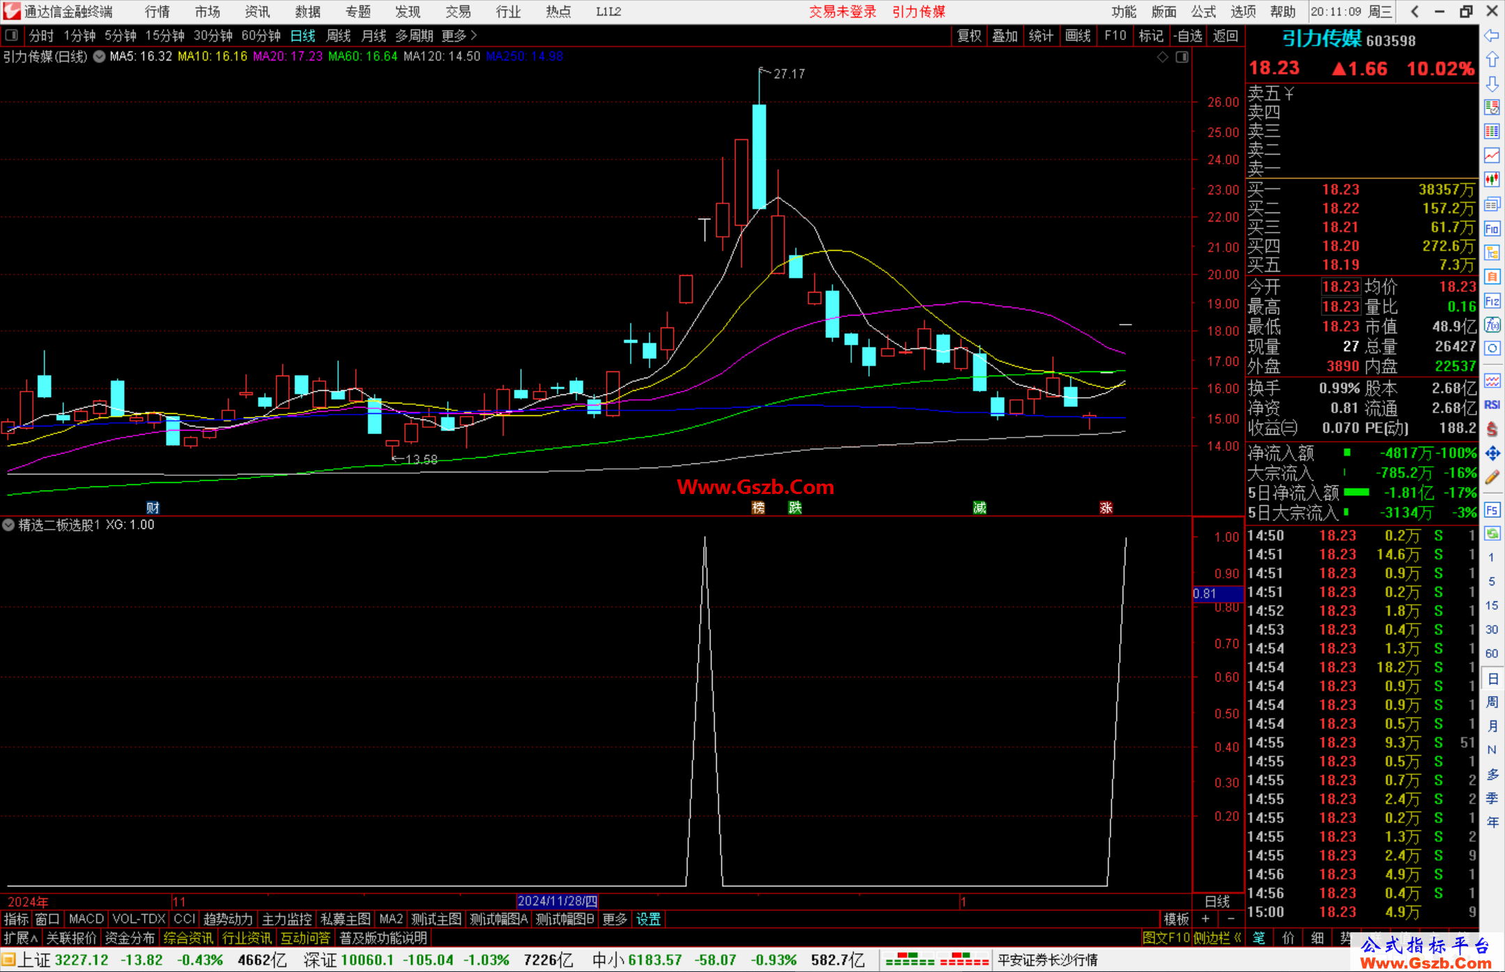
Task: Click the FS icon in right sidebar
Action: pos(1492,510)
